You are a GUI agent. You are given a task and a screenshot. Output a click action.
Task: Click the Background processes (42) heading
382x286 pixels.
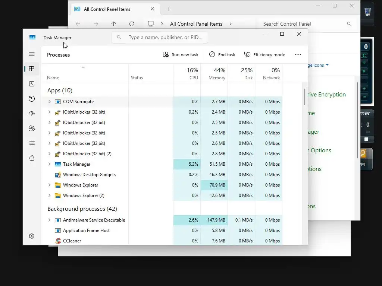click(82, 209)
